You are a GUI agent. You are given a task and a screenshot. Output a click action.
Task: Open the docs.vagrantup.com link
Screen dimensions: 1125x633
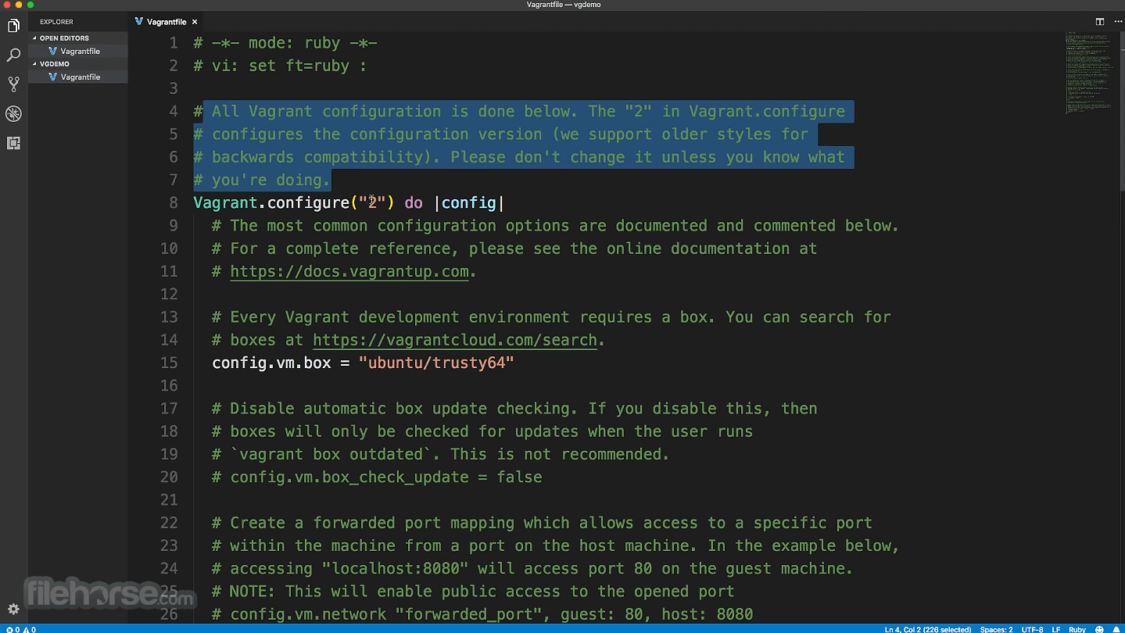point(349,271)
